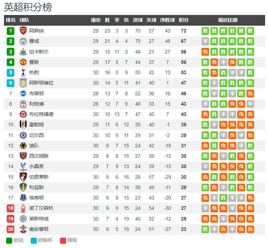Click Newcastle's first orange 负 result badge

click(205, 52)
